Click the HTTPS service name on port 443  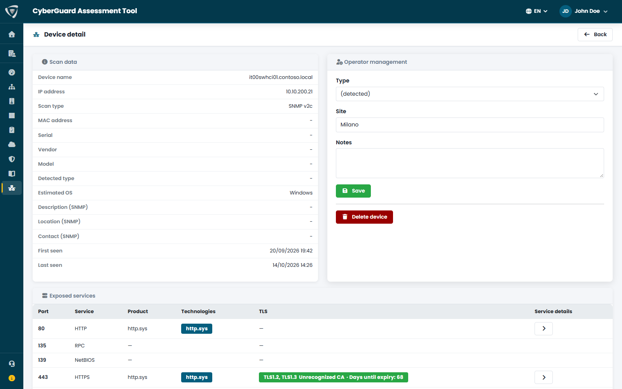(82, 377)
